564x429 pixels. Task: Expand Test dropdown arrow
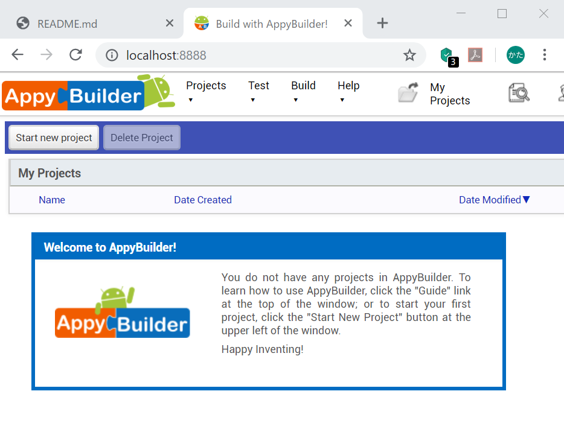pyautogui.click(x=253, y=100)
